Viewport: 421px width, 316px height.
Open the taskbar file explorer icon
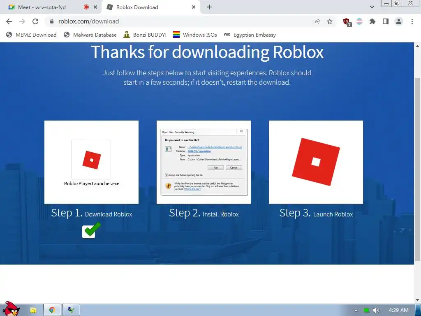tap(33, 310)
